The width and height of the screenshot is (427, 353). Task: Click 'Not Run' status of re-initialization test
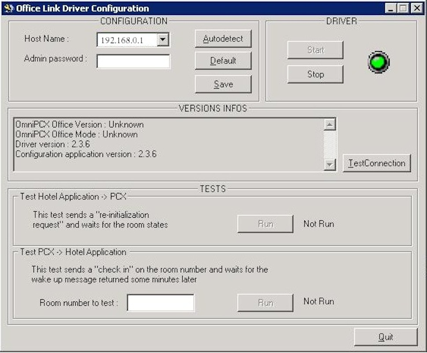319,224
